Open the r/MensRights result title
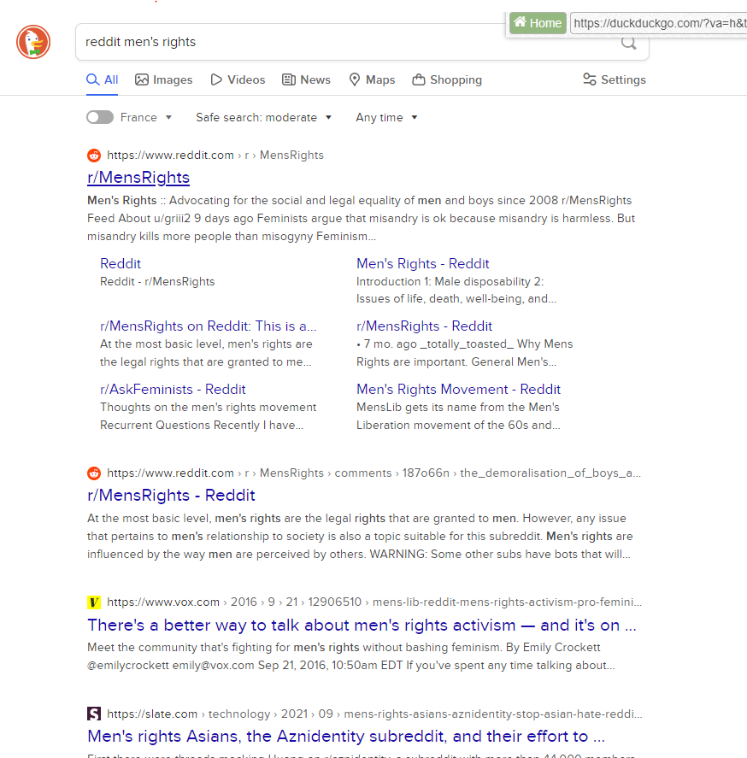Viewport: 747px width, 758px height. point(138,178)
